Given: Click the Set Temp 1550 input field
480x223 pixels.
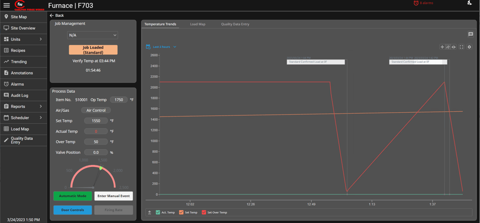Looking at the screenshot, I should 96,121.
